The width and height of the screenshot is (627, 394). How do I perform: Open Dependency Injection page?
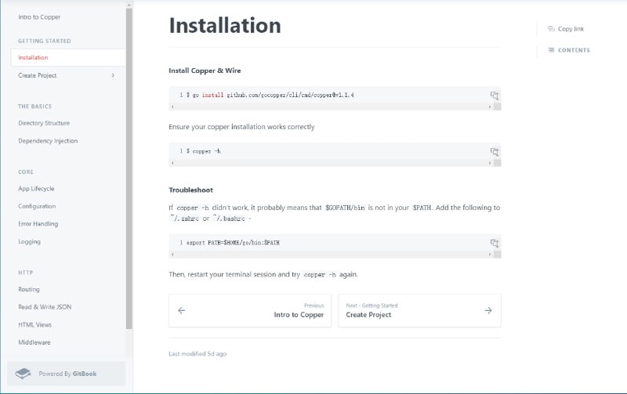point(48,141)
